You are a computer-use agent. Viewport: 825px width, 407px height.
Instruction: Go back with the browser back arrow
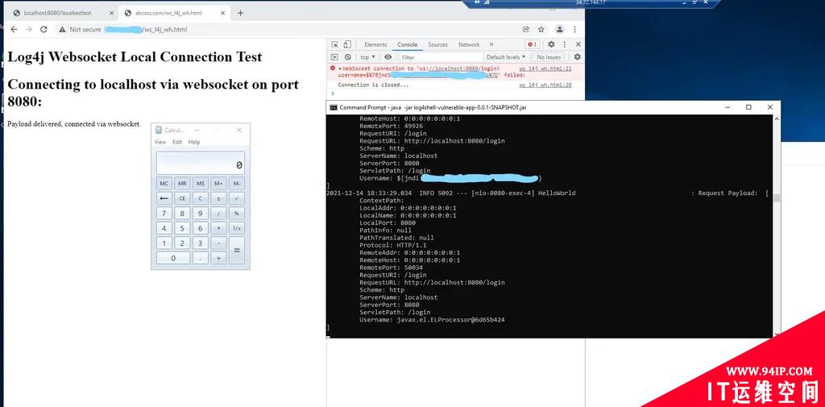[14, 30]
